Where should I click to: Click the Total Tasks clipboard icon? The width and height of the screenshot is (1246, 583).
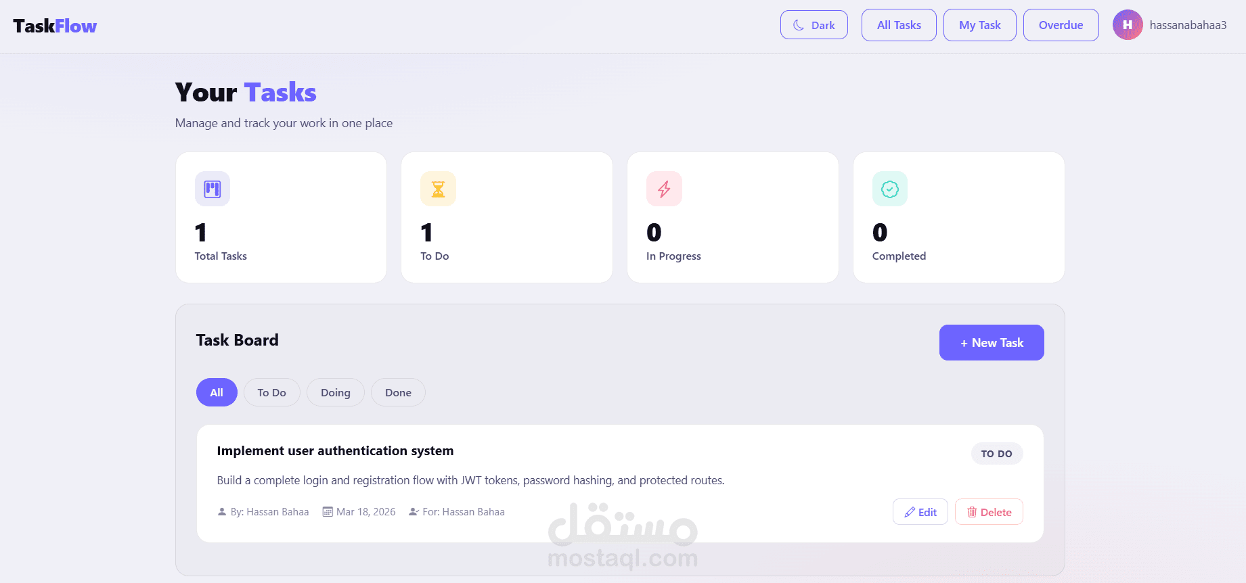click(x=212, y=189)
